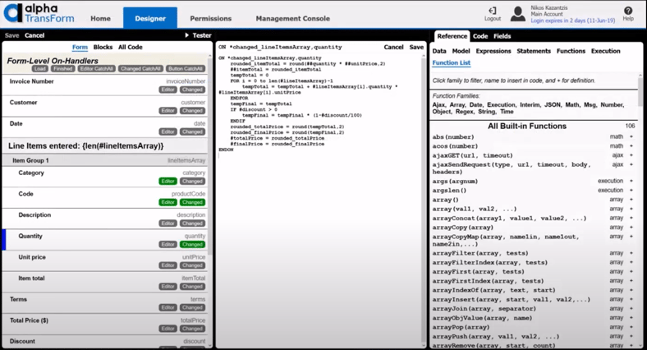The image size is (647, 350).
Task: Select the Blocks view tab
Action: click(x=103, y=47)
